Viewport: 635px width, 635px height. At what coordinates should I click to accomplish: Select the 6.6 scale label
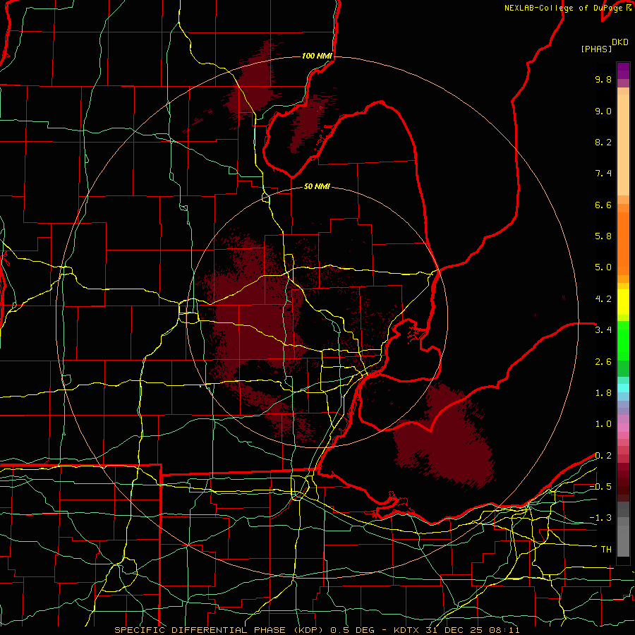603,205
